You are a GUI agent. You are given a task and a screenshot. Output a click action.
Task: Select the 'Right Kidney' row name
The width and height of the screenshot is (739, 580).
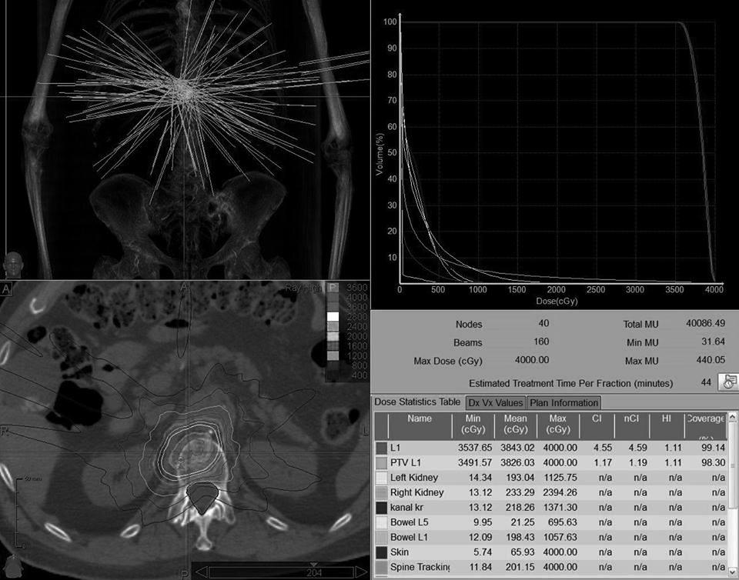click(416, 493)
